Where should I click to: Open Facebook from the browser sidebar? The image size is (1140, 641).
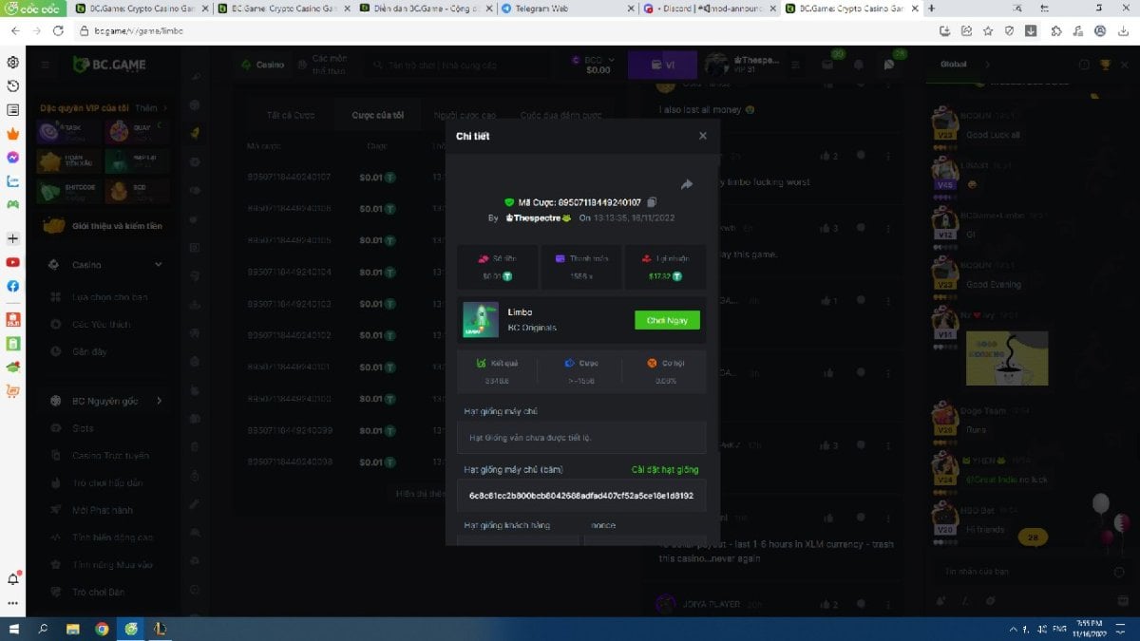(x=13, y=286)
